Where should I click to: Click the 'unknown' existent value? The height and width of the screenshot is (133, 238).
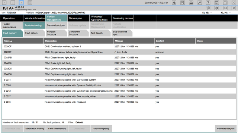[160, 52]
